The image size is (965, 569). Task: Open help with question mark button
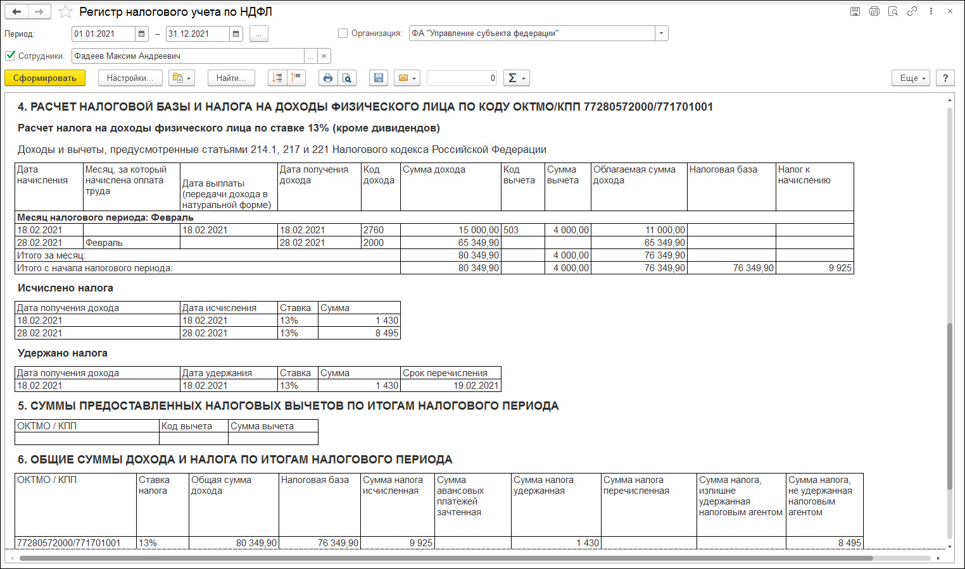[945, 78]
